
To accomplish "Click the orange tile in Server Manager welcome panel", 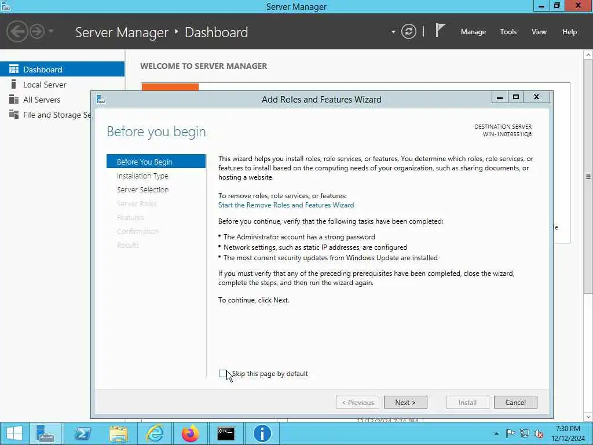I will (x=170, y=87).
